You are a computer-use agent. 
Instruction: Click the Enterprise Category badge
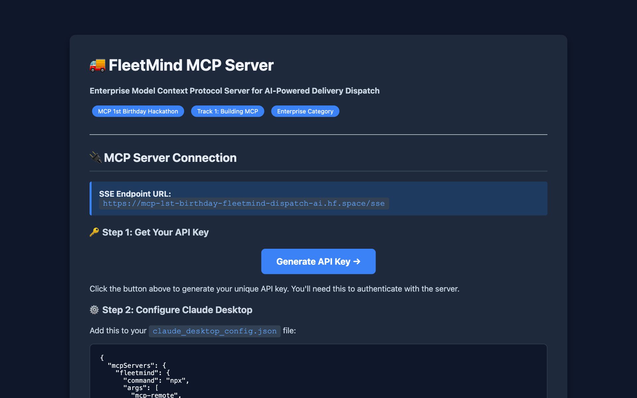pos(305,111)
